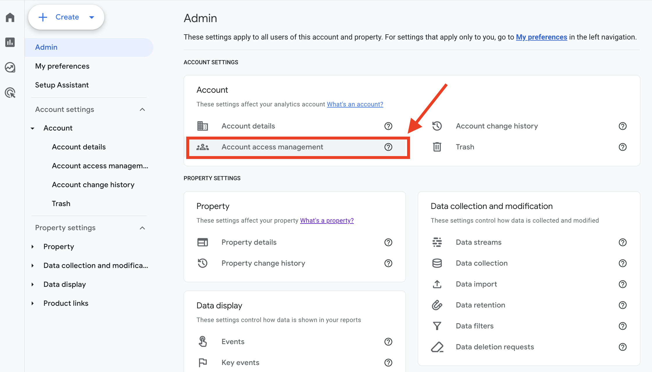Open help for Data streams

tap(622, 242)
